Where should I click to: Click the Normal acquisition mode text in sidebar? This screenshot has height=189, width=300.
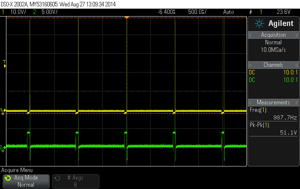pyautogui.click(x=273, y=42)
